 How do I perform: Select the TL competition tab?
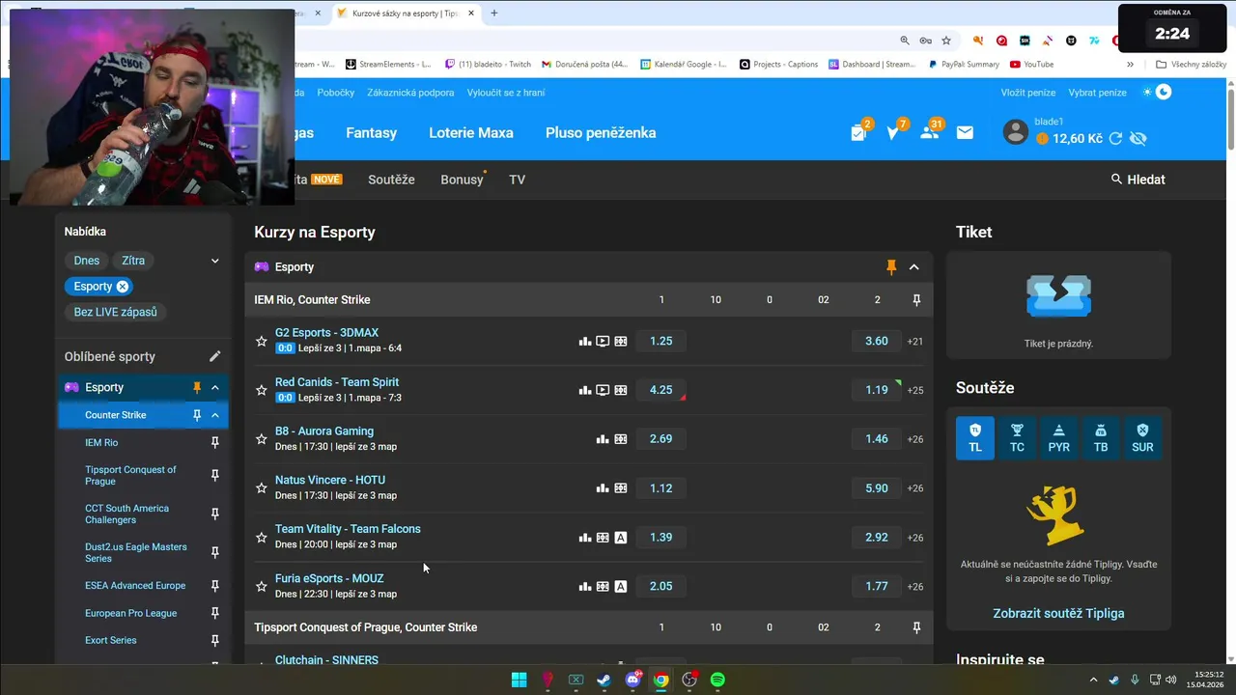[975, 438]
